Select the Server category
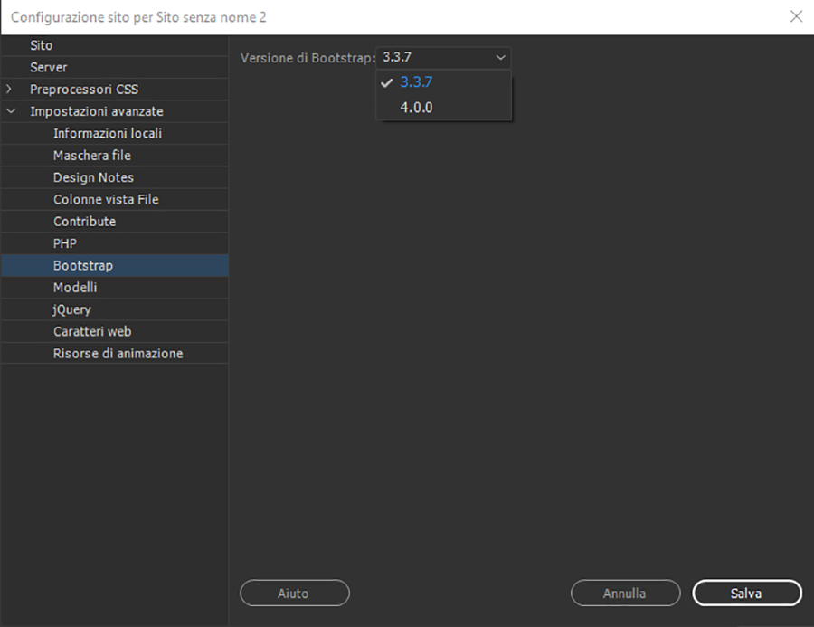The height and width of the screenshot is (627, 814). (114, 68)
